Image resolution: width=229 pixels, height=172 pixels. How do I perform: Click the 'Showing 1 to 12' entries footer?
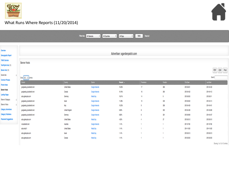click(221, 143)
